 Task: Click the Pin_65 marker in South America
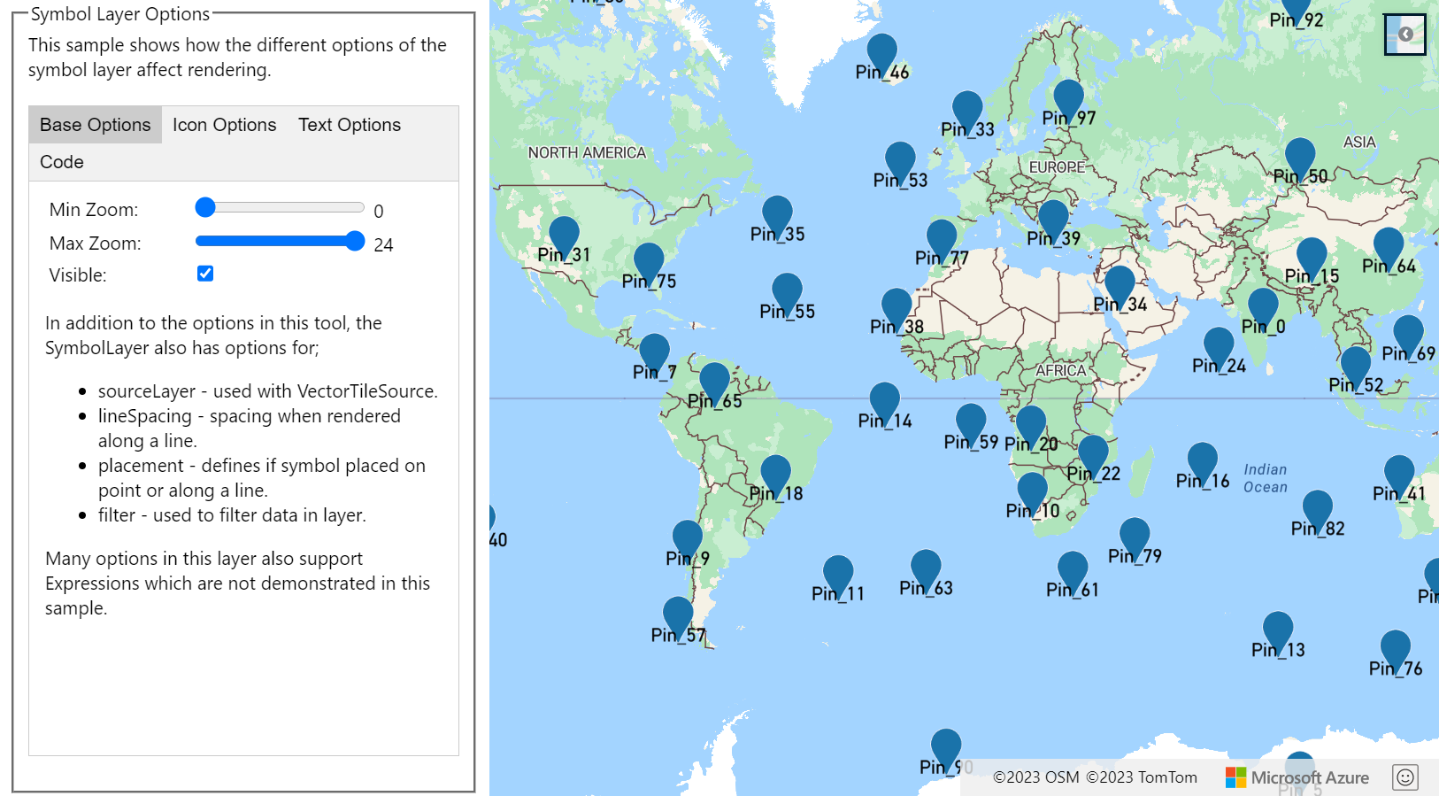714,382
